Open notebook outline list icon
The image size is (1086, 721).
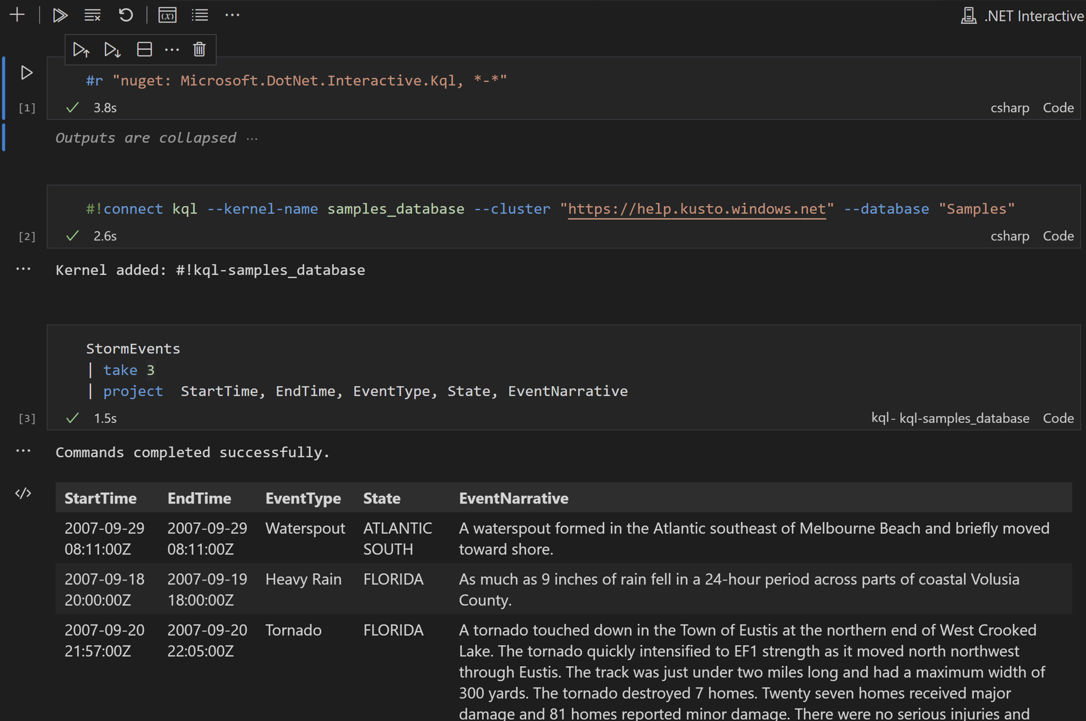(x=200, y=15)
